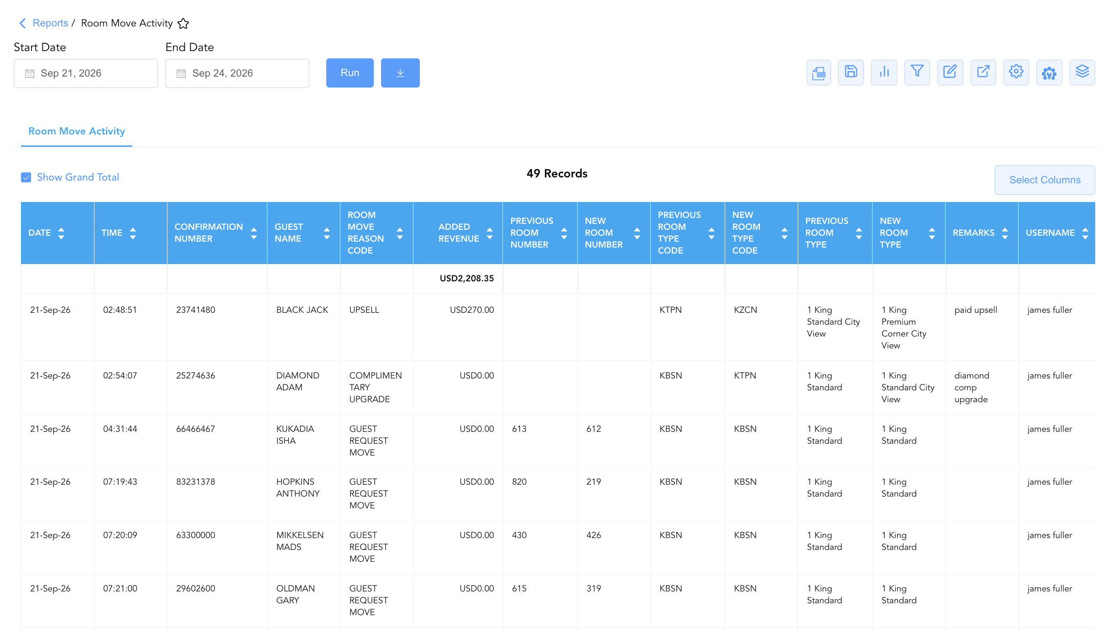
Task: Sort by the Username column arrows
Action: tap(1085, 233)
